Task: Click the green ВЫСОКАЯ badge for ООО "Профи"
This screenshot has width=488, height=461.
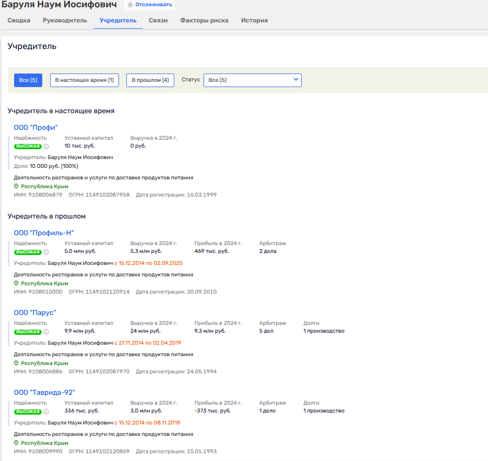Action: (x=27, y=147)
